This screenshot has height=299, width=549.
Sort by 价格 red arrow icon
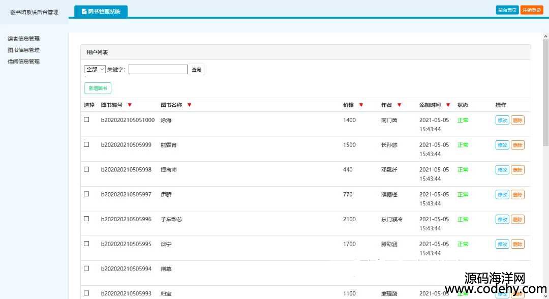pos(361,105)
